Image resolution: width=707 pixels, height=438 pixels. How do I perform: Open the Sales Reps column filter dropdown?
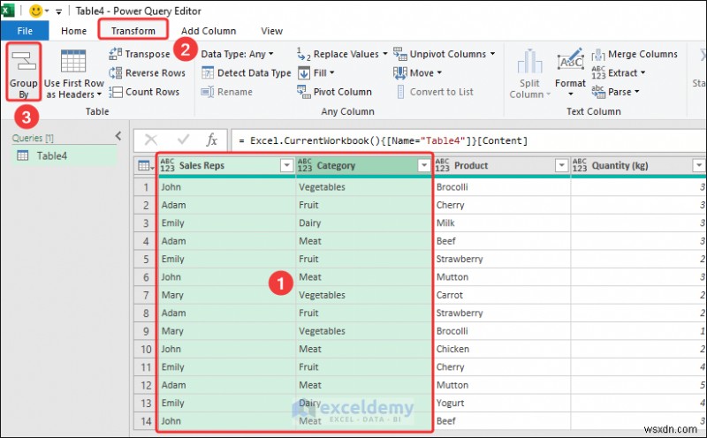point(286,165)
